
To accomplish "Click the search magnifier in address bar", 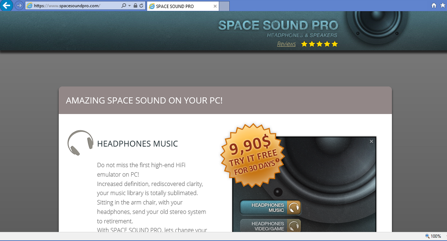I will [x=124, y=5].
